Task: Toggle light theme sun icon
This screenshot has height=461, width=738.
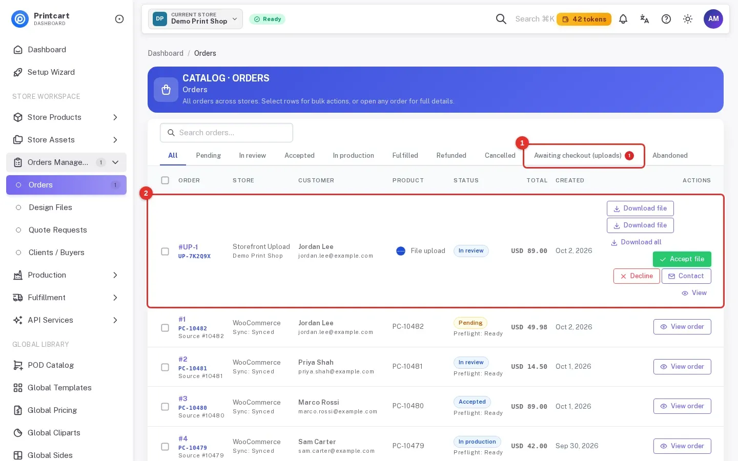Action: [x=688, y=19]
